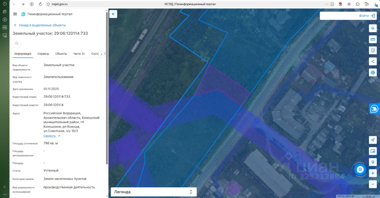This screenshot has width=380, height=198.
Task: Open the hamburger menu of the portal
Action: click(x=15, y=14)
